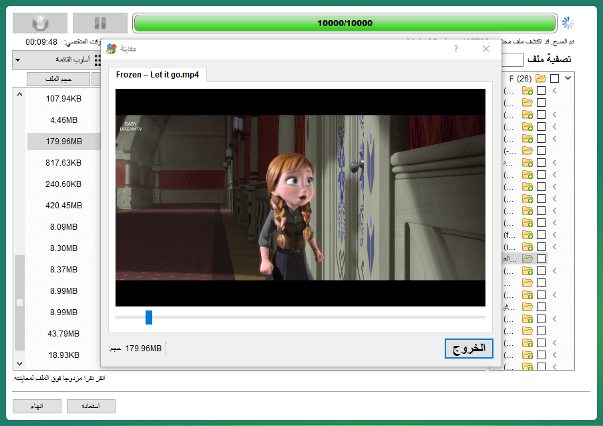This screenshot has height=426, width=603.
Task: Click the F (26) root folder icon
Action: 541,78
